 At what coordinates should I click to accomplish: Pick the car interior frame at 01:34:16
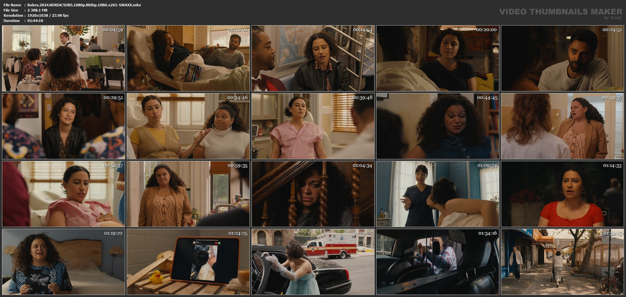point(438,262)
